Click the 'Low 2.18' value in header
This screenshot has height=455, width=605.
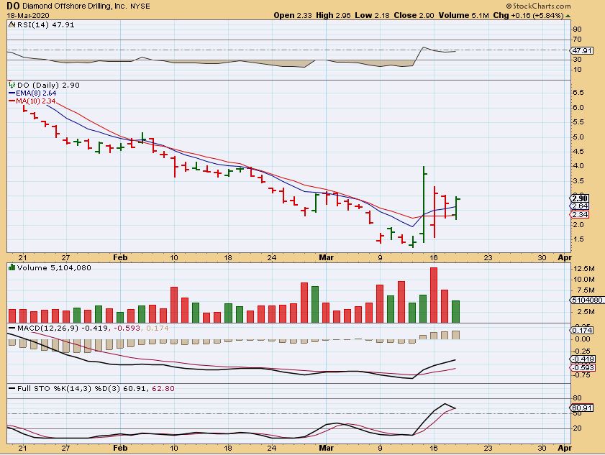[373, 16]
